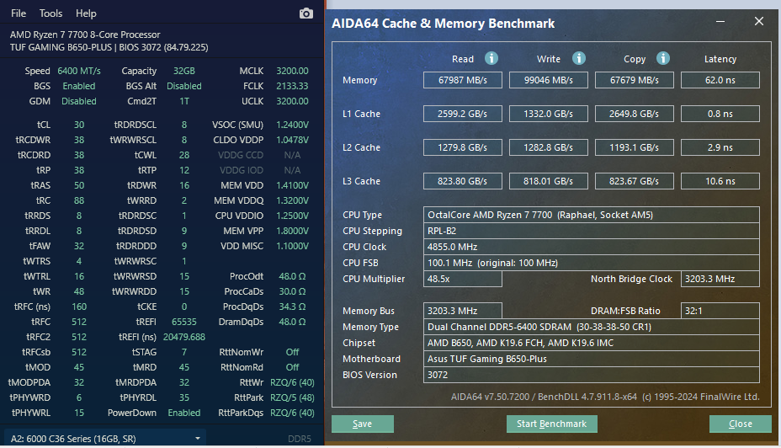The image size is (781, 448).
Task: Click the CPU Stepping RPL-B2 field
Action: (592, 231)
